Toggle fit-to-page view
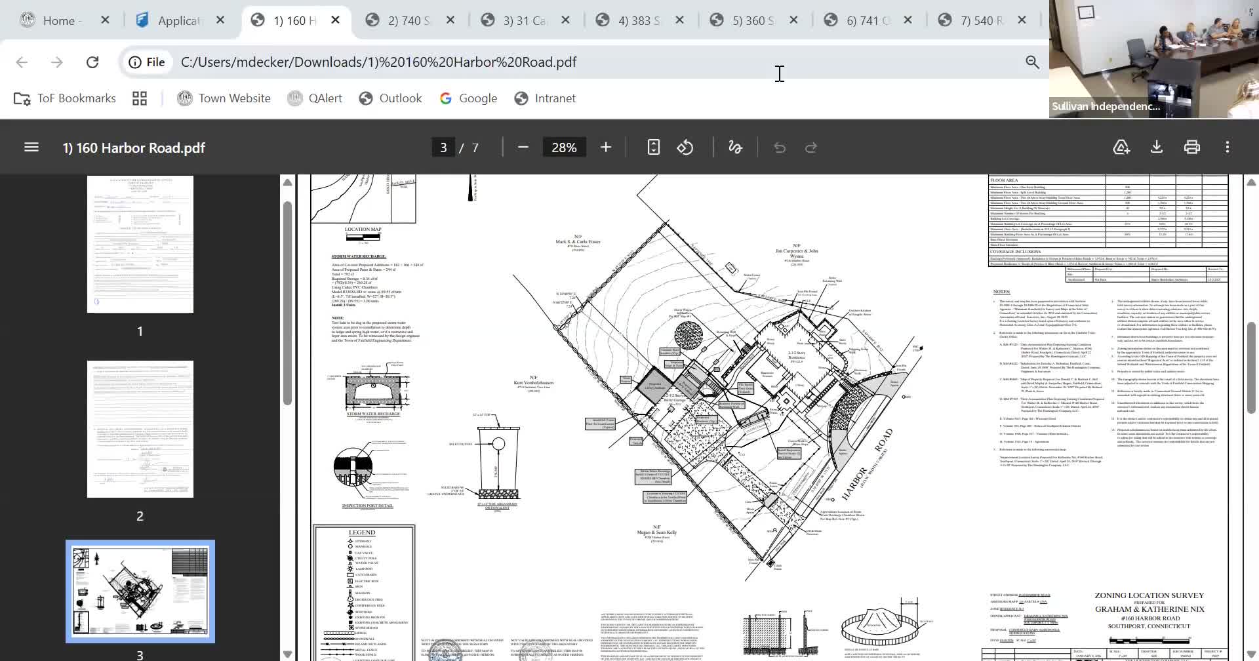Image resolution: width=1259 pixels, height=661 pixels. point(653,147)
